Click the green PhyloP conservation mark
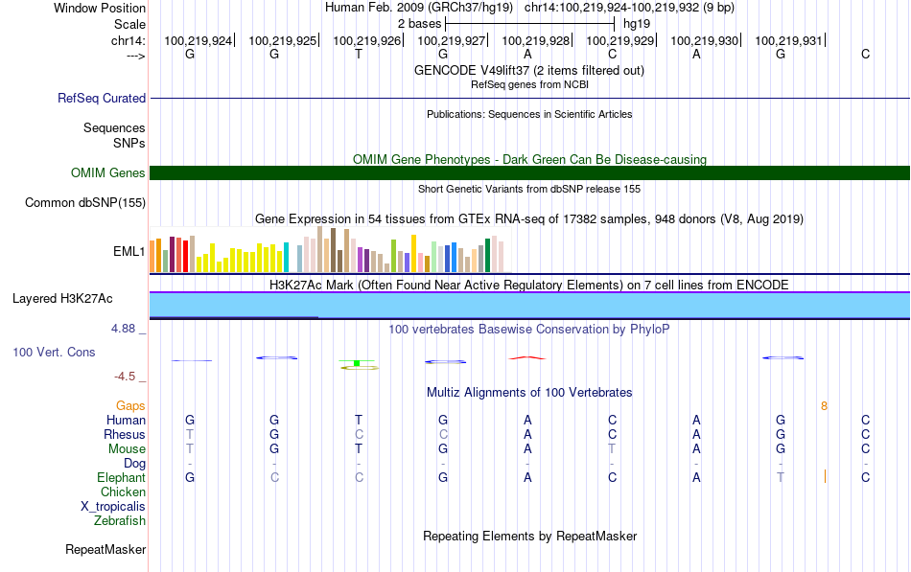The image size is (911, 572). (x=357, y=363)
